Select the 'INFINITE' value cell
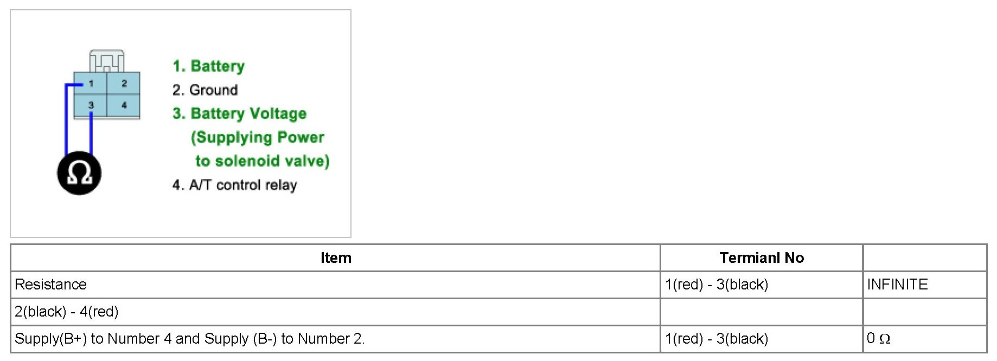 [x=925, y=285]
